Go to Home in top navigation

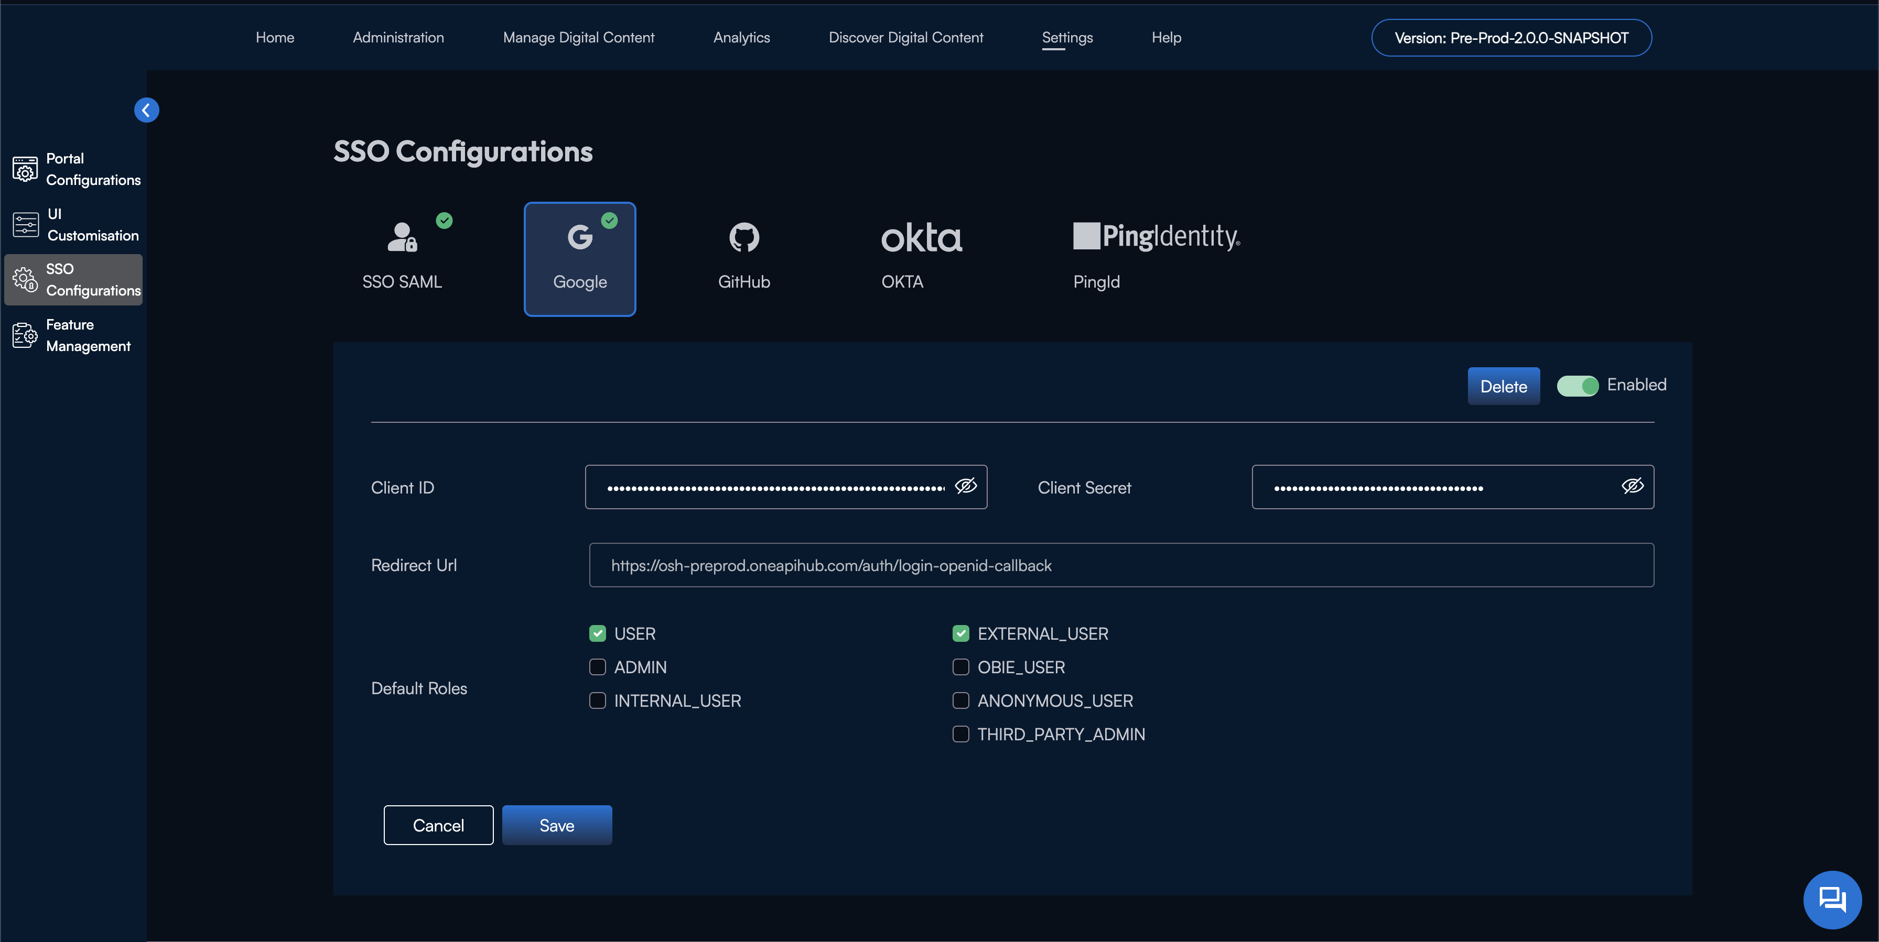tap(275, 37)
